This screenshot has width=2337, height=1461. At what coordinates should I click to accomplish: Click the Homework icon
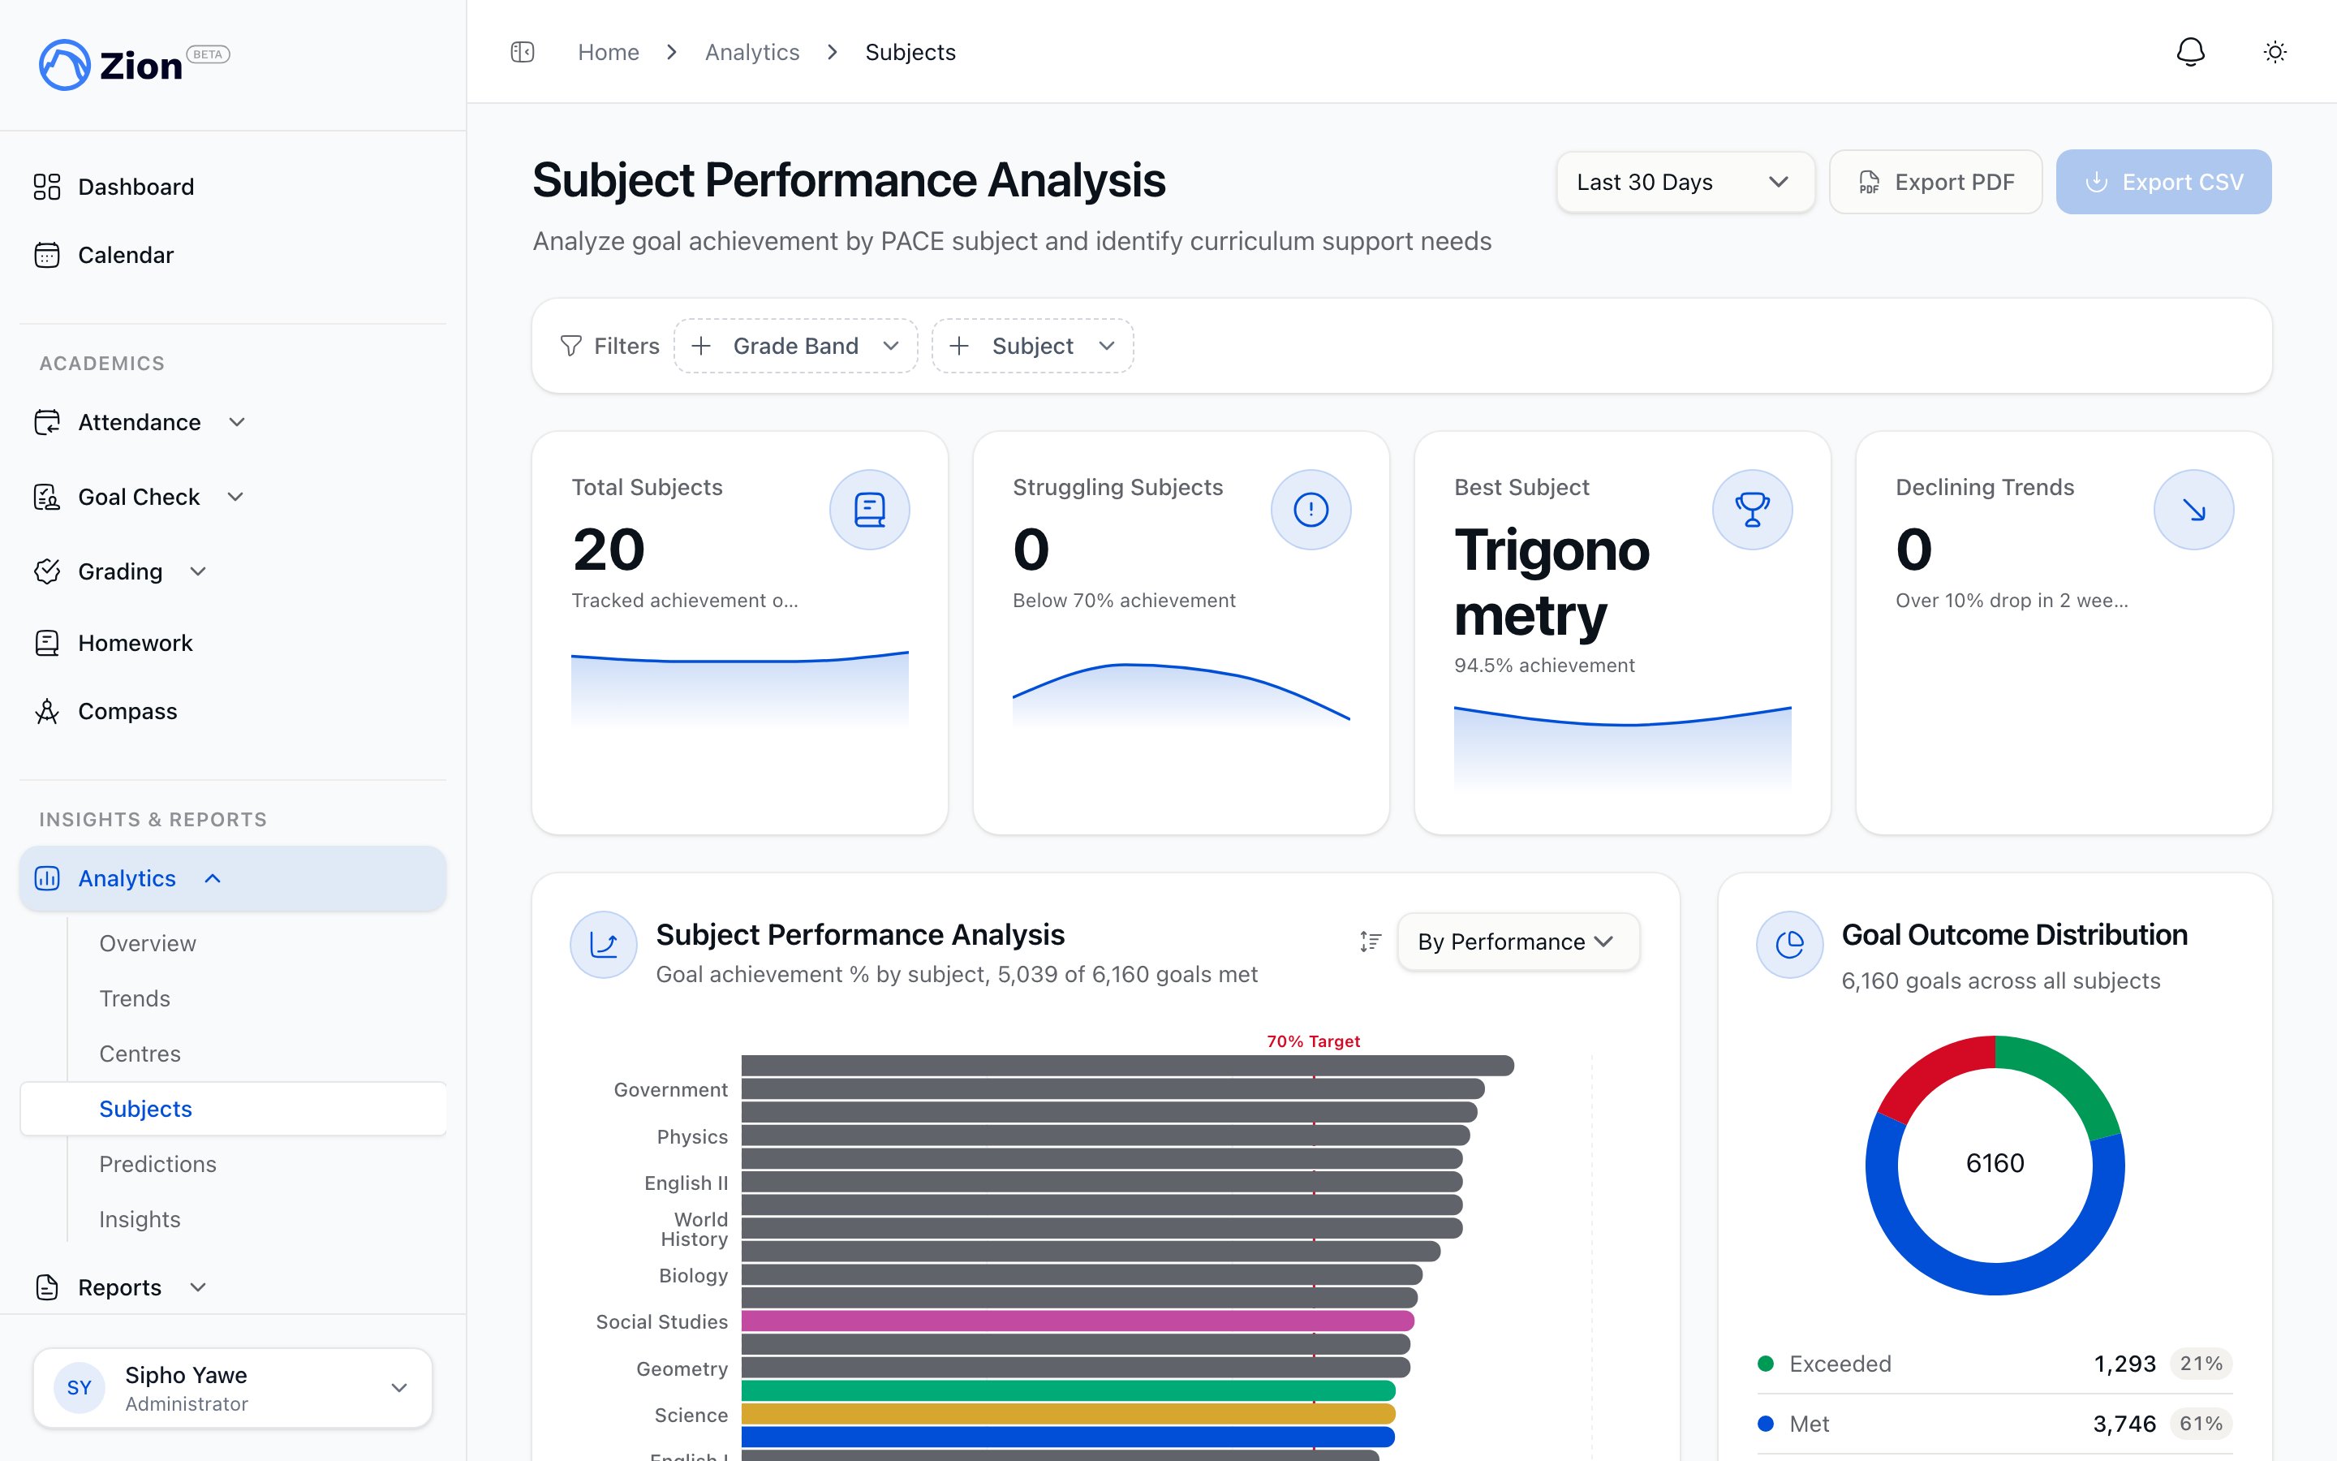tap(47, 643)
